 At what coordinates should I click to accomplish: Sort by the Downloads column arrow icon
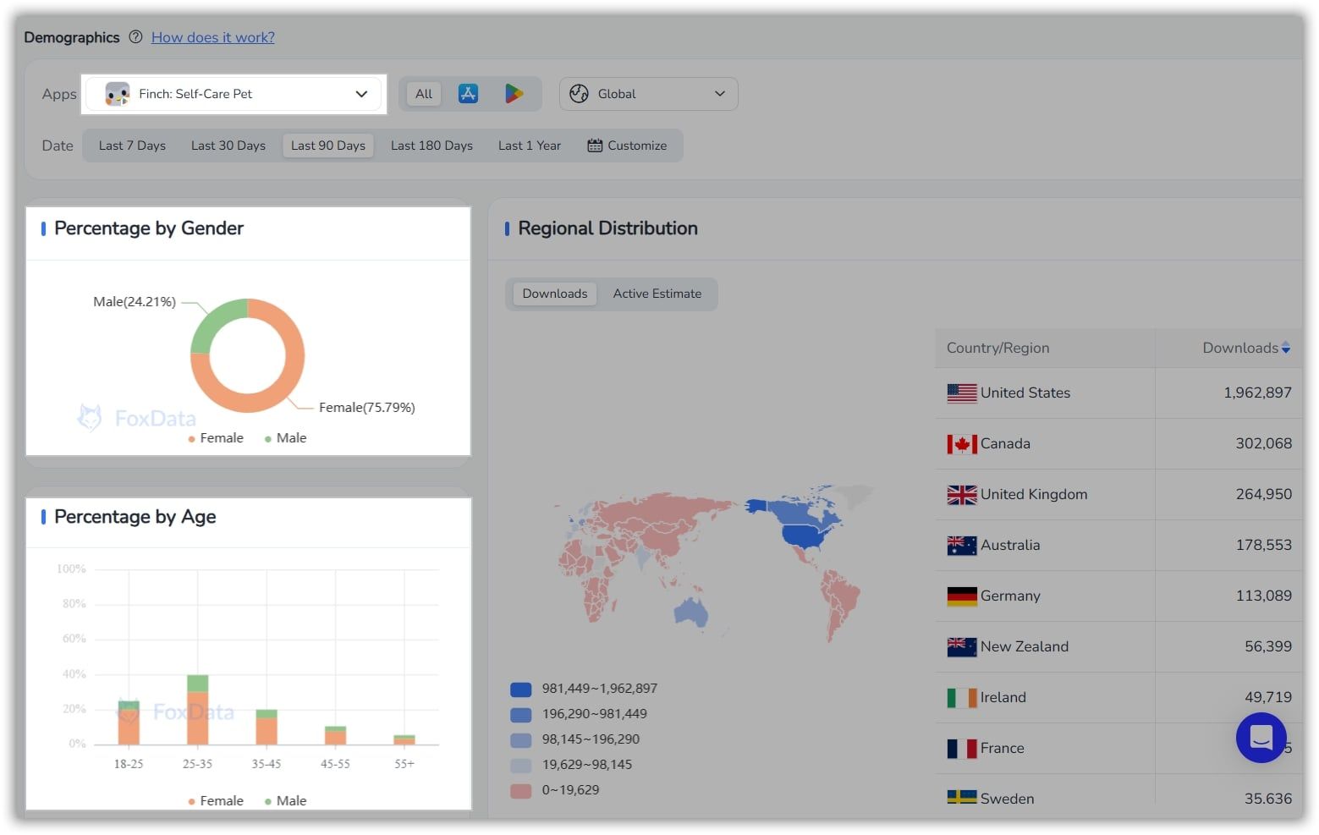(x=1285, y=348)
